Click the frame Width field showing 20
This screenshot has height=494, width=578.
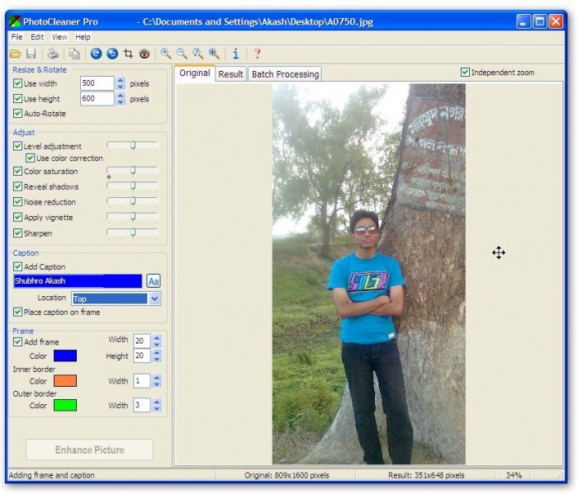(x=142, y=341)
